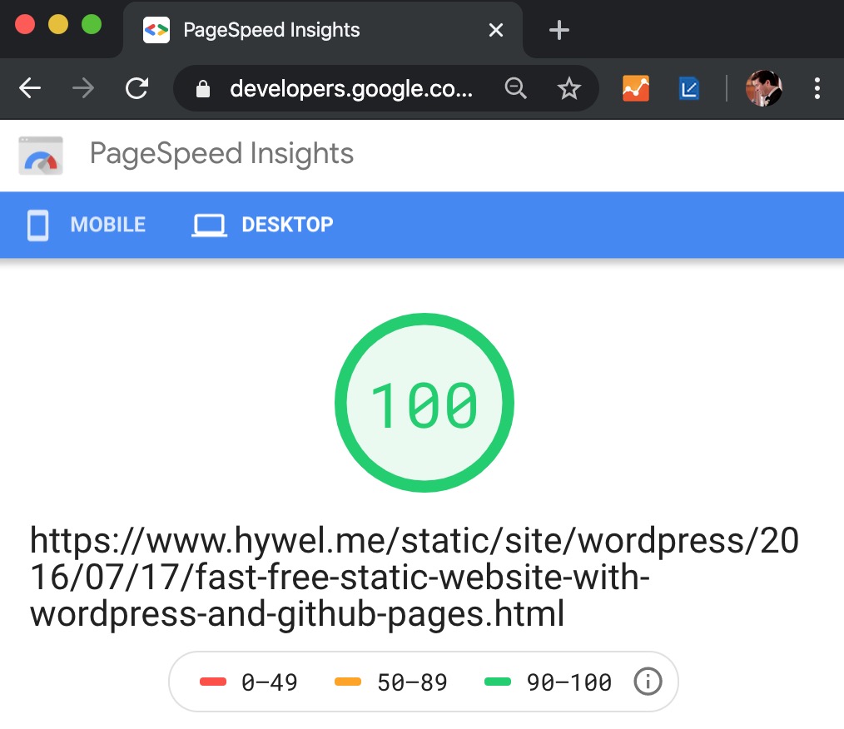The height and width of the screenshot is (729, 844).
Task: Open the user profile avatar
Action: tap(763, 88)
